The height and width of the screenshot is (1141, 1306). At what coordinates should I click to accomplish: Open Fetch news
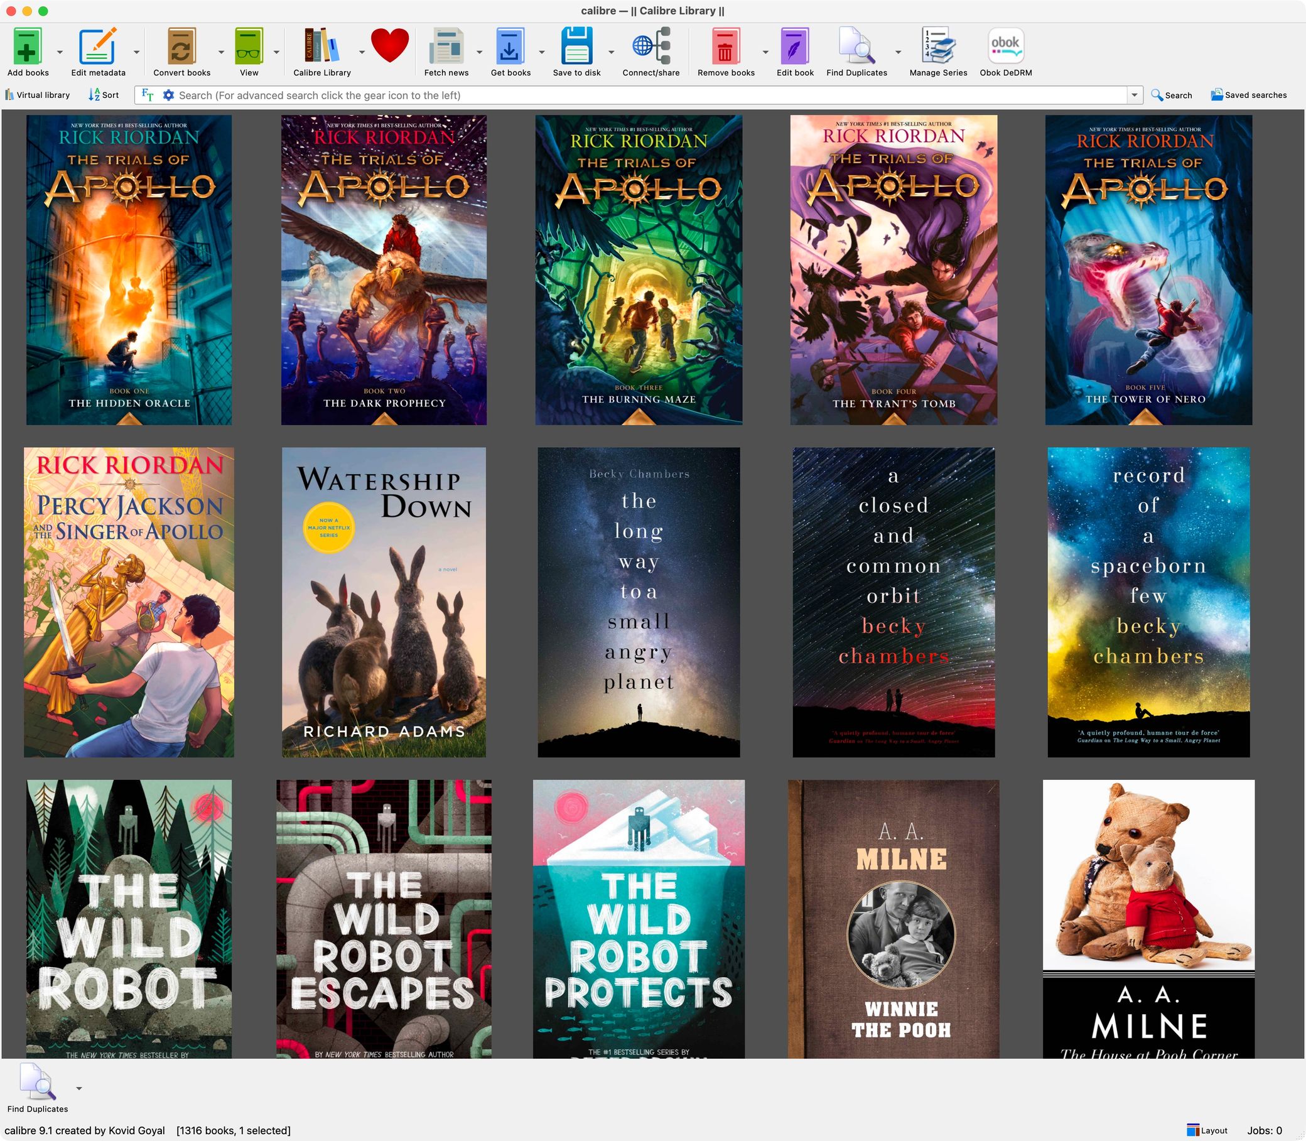[x=446, y=46]
